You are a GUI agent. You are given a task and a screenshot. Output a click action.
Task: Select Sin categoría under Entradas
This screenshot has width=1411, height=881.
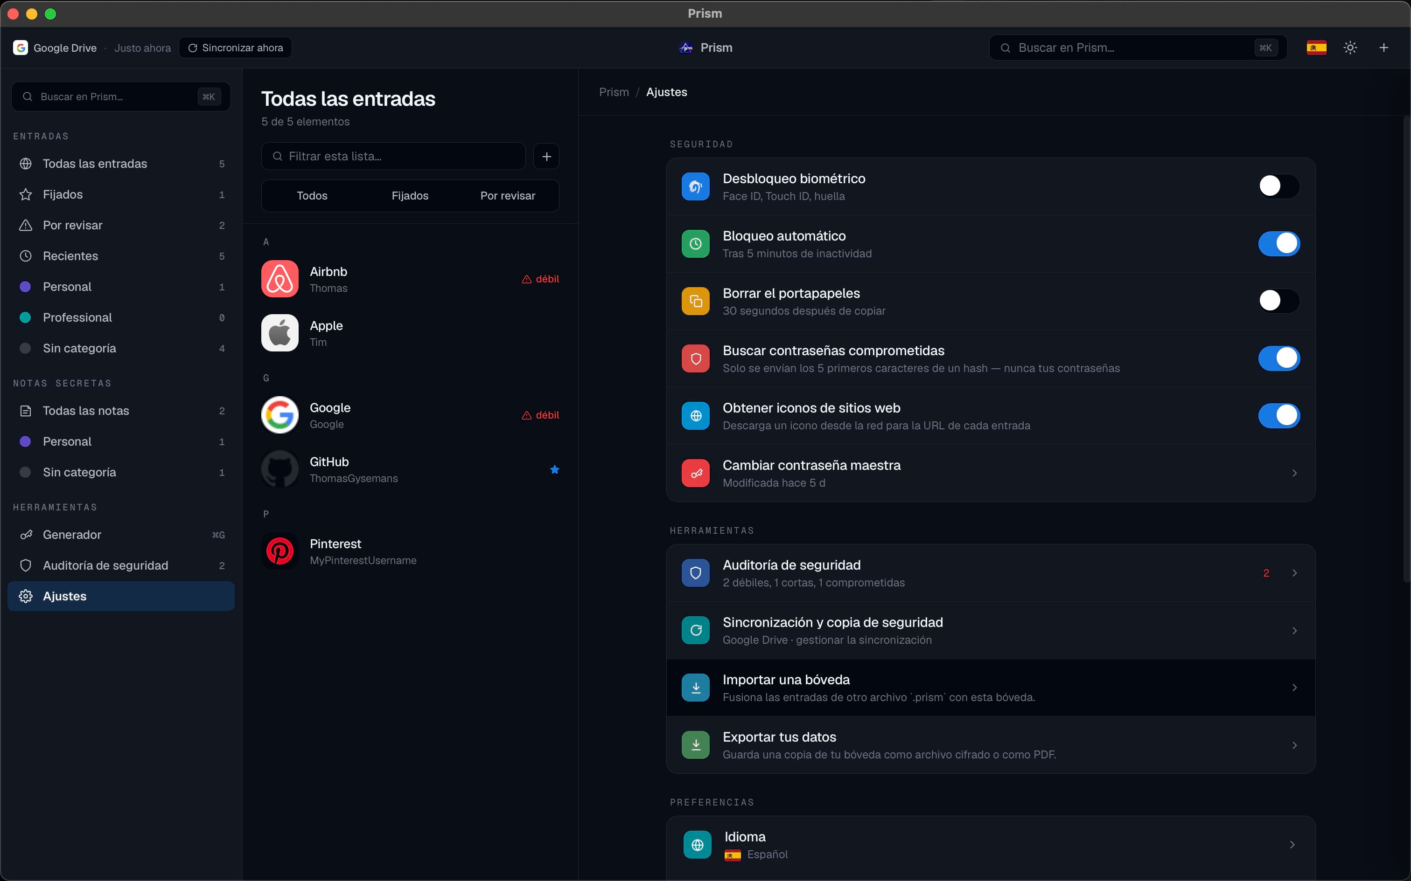121,349
